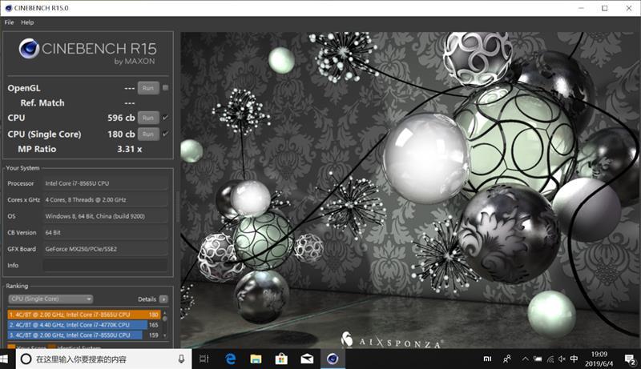This screenshot has width=641, height=369.
Task: Launch Microsoft Edge from taskbar
Action: pos(231,359)
